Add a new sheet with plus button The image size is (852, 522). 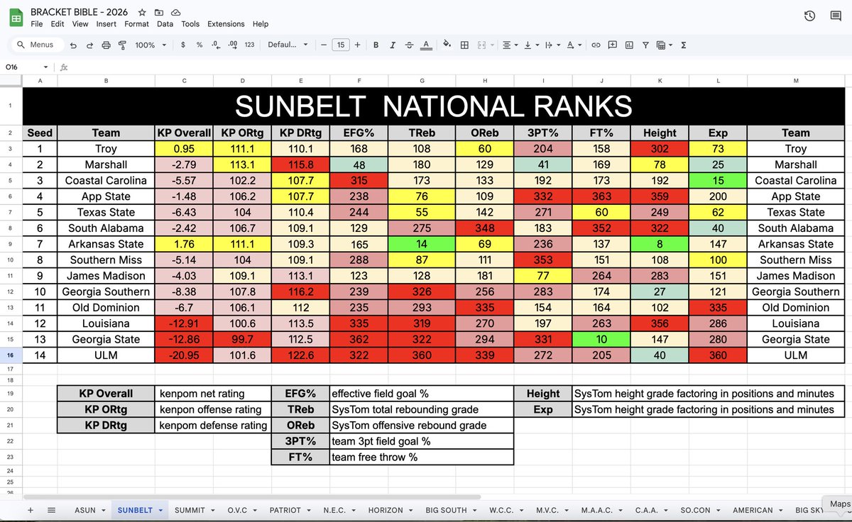[31, 510]
